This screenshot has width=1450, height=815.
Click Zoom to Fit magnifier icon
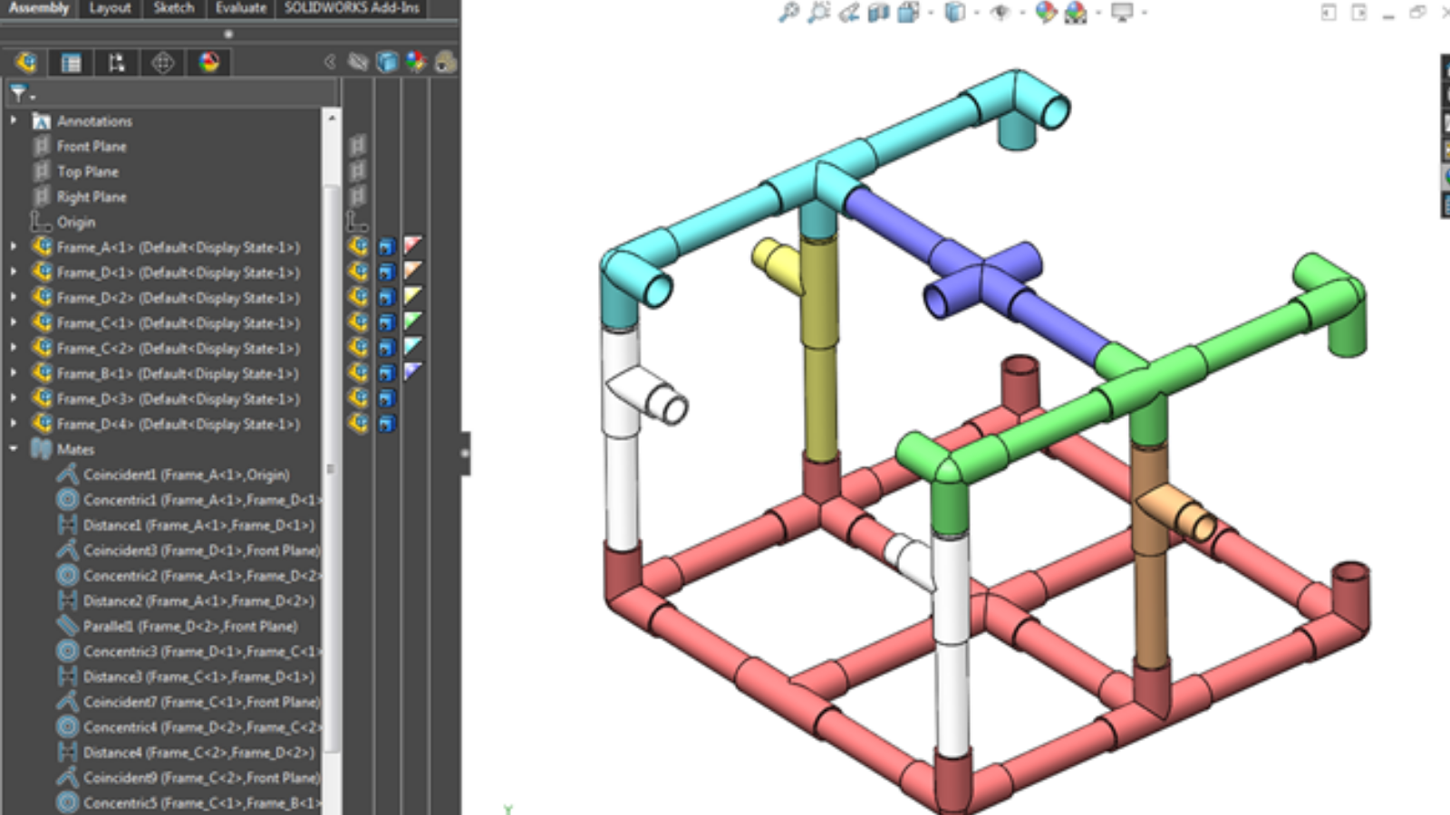click(x=789, y=12)
